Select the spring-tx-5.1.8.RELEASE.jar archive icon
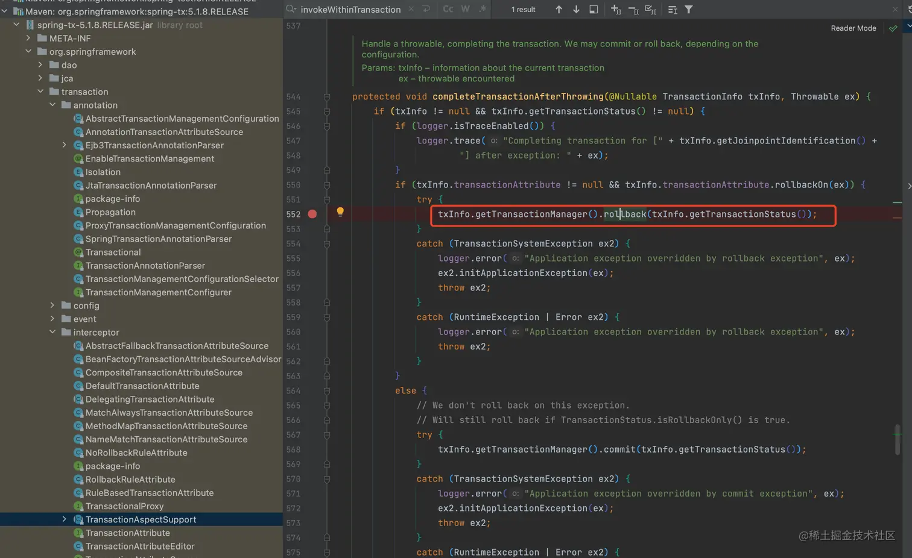The width and height of the screenshot is (912, 558). [30, 25]
